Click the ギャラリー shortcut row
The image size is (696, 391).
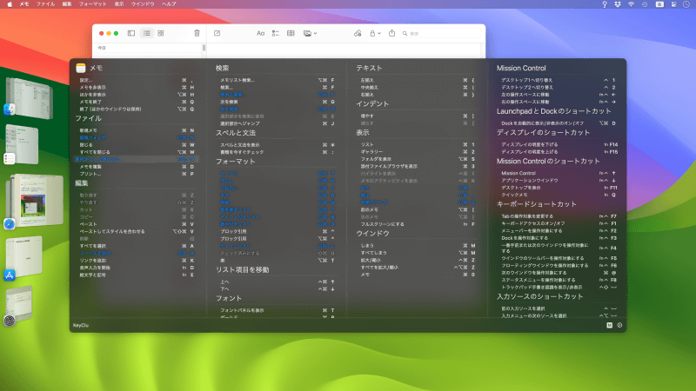point(418,151)
